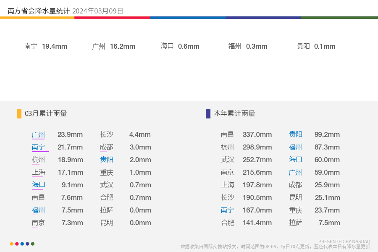
Task: Open 贵阳 link in the yearly list
Action: (296, 134)
